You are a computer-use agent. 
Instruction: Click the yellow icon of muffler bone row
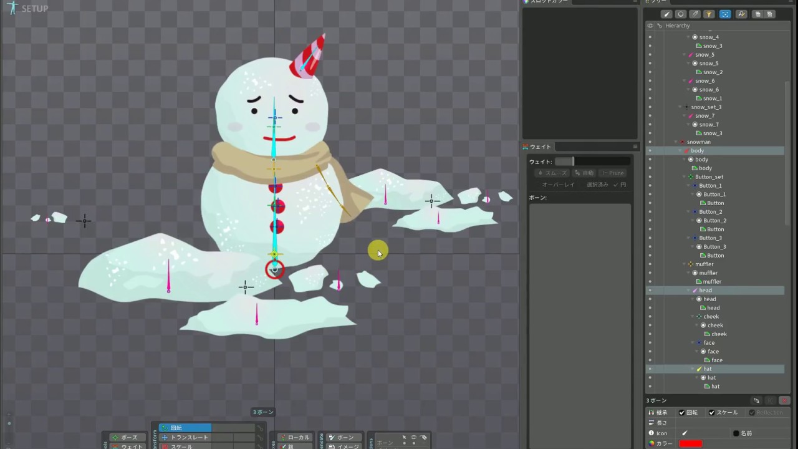coord(691,264)
